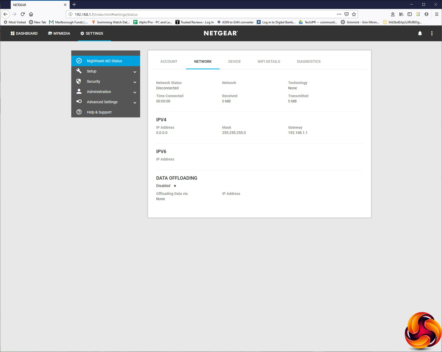Show the site information icon in address bar
The width and height of the screenshot is (442, 352).
70,14
